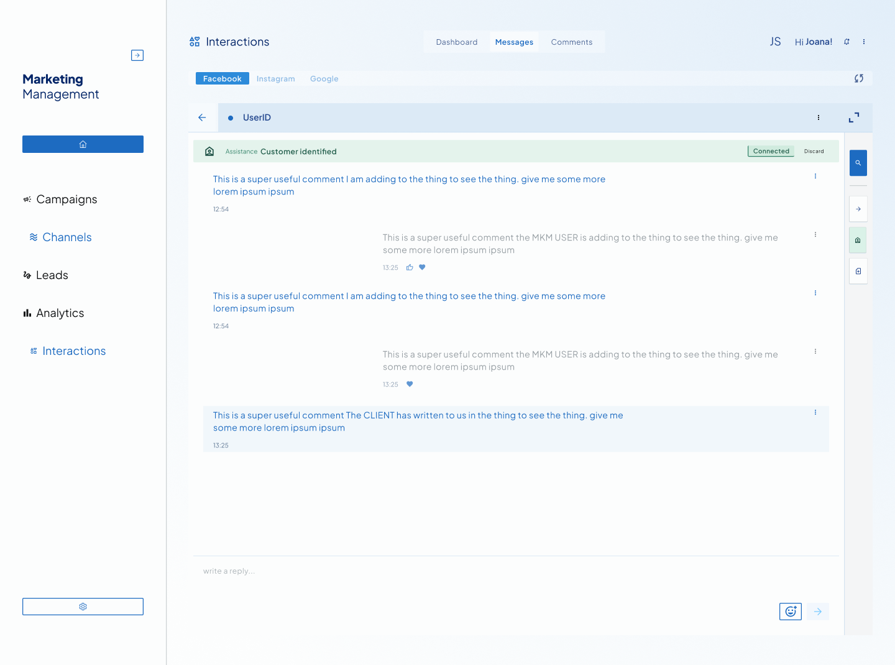Image resolution: width=895 pixels, height=665 pixels.
Task: Toggle the heart reaction on the 13:25 message
Action: point(410,384)
